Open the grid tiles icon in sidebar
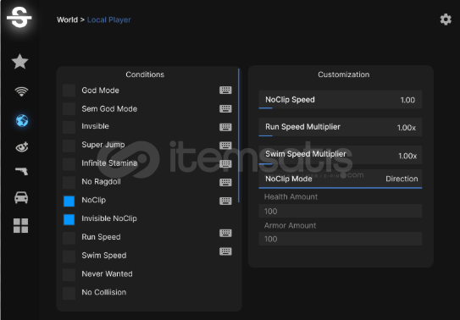The width and height of the screenshot is (460, 320). tap(21, 226)
